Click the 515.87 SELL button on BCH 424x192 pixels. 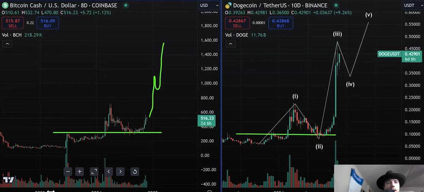click(x=13, y=23)
